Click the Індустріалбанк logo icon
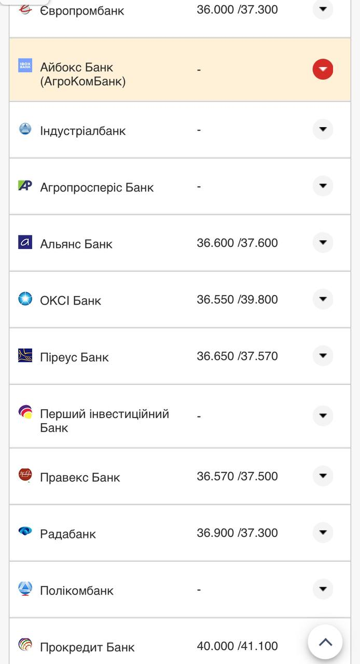 pyautogui.click(x=25, y=129)
